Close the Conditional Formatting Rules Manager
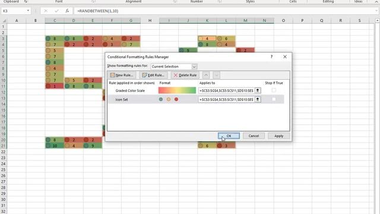The image size is (380, 214). click(285, 57)
